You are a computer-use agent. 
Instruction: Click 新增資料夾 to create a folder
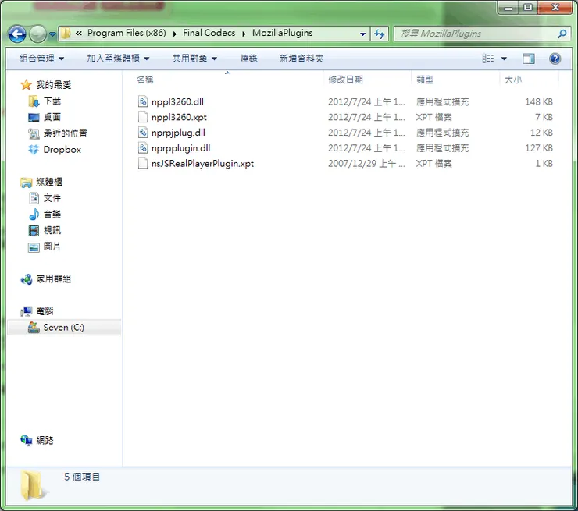pyautogui.click(x=301, y=59)
